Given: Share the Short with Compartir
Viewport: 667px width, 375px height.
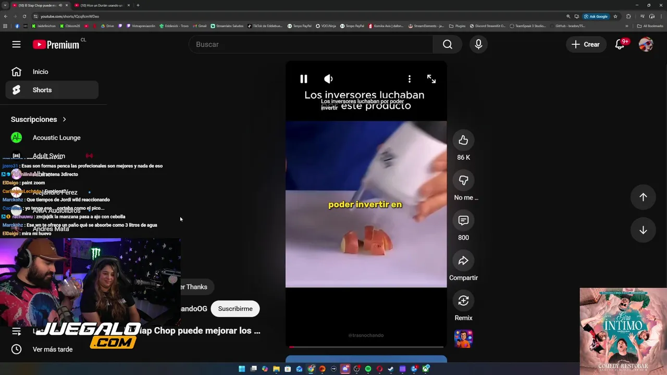Looking at the screenshot, I should coord(463,260).
